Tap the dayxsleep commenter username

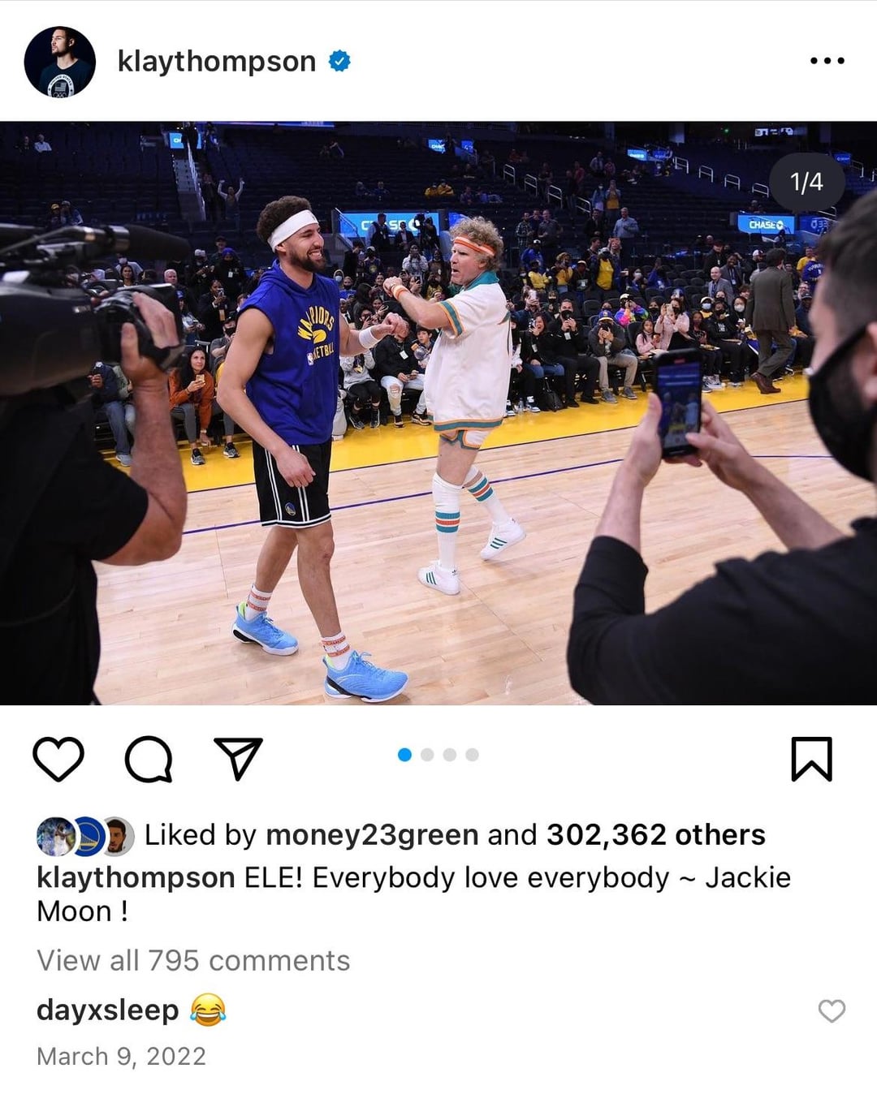point(108,1010)
